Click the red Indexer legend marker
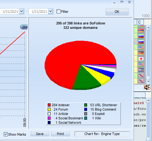 (49, 105)
